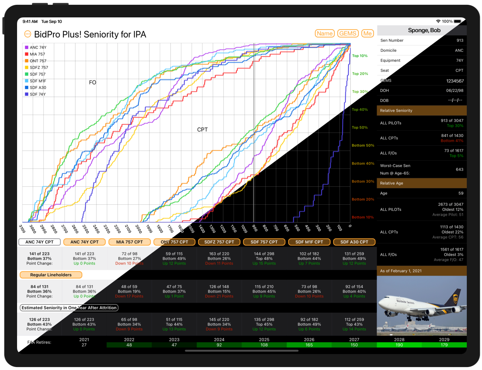Click the 2673 of 3047 value

coord(450,204)
